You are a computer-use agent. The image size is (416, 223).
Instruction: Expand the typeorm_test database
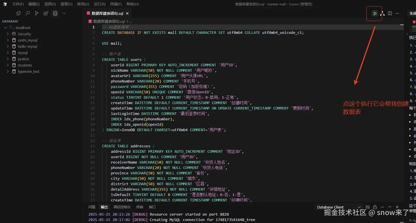8,71
